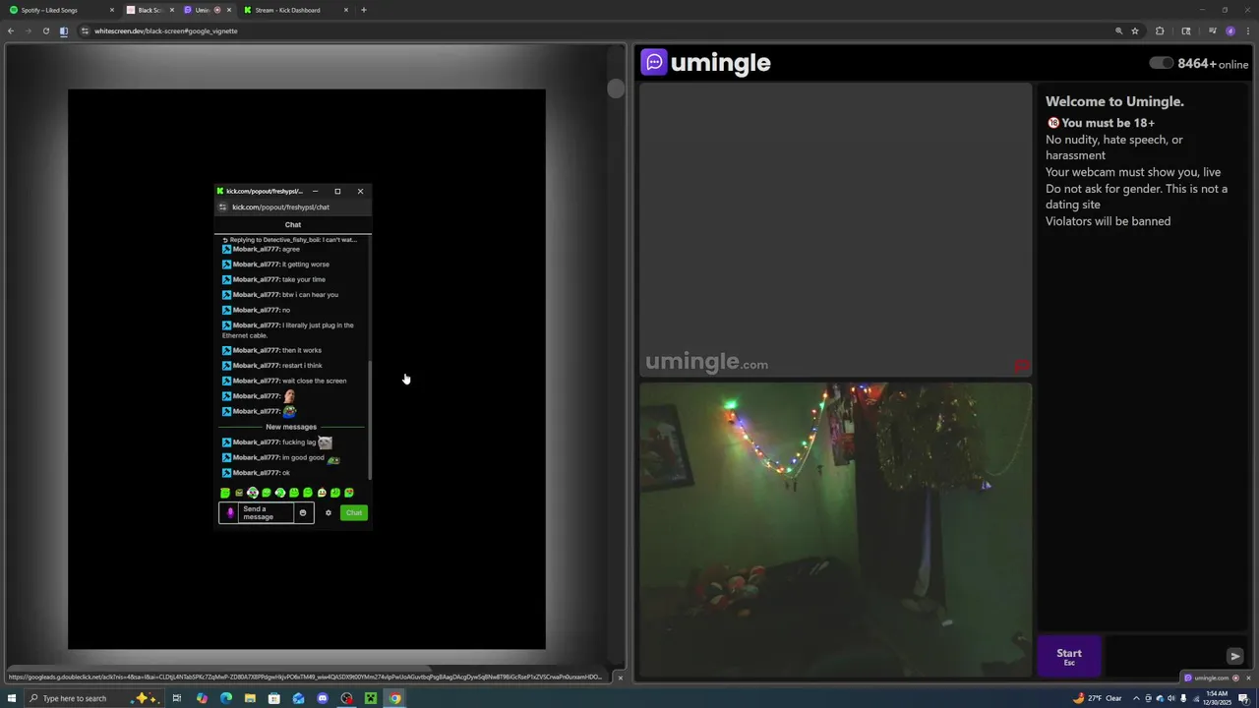Click message 'restart i think'

click(x=302, y=366)
